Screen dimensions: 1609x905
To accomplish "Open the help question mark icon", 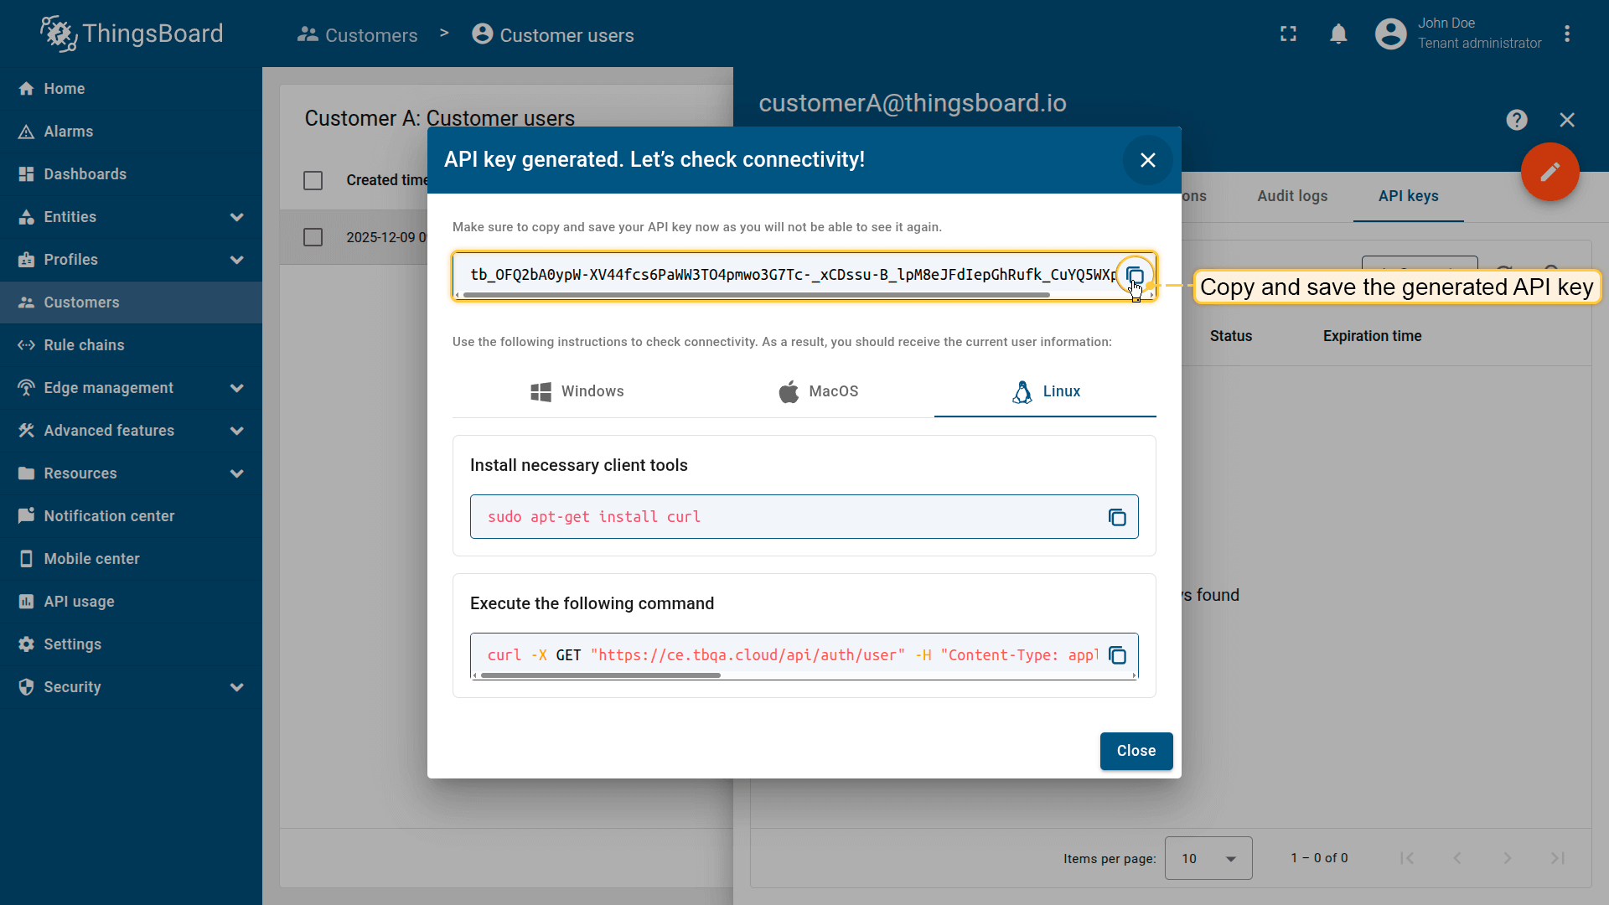I will click(x=1516, y=120).
